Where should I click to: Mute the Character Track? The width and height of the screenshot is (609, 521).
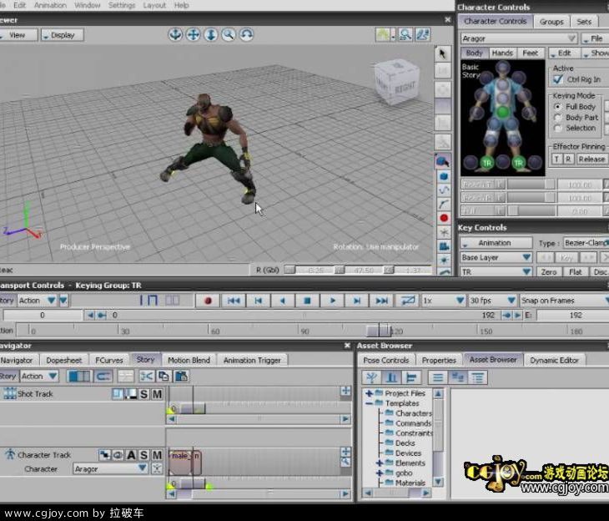click(157, 455)
